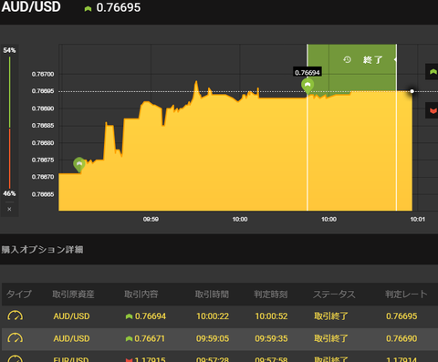
Task: Click the 10:00:22 trade time cell
Action: [x=213, y=316]
